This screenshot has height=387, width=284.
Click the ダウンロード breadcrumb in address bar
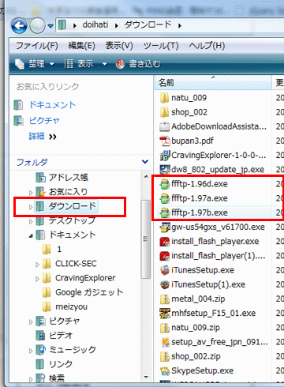tap(148, 24)
